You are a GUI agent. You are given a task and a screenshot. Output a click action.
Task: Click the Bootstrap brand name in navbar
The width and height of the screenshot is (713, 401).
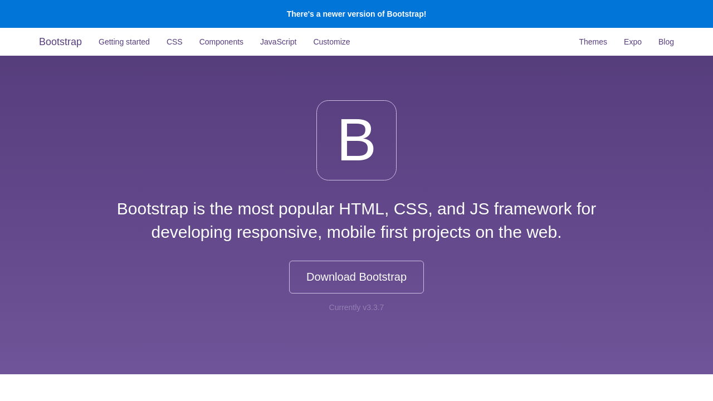pos(60,42)
